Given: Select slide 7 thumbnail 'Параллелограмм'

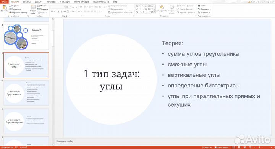Looking at the screenshot, I should [x=26, y=121].
